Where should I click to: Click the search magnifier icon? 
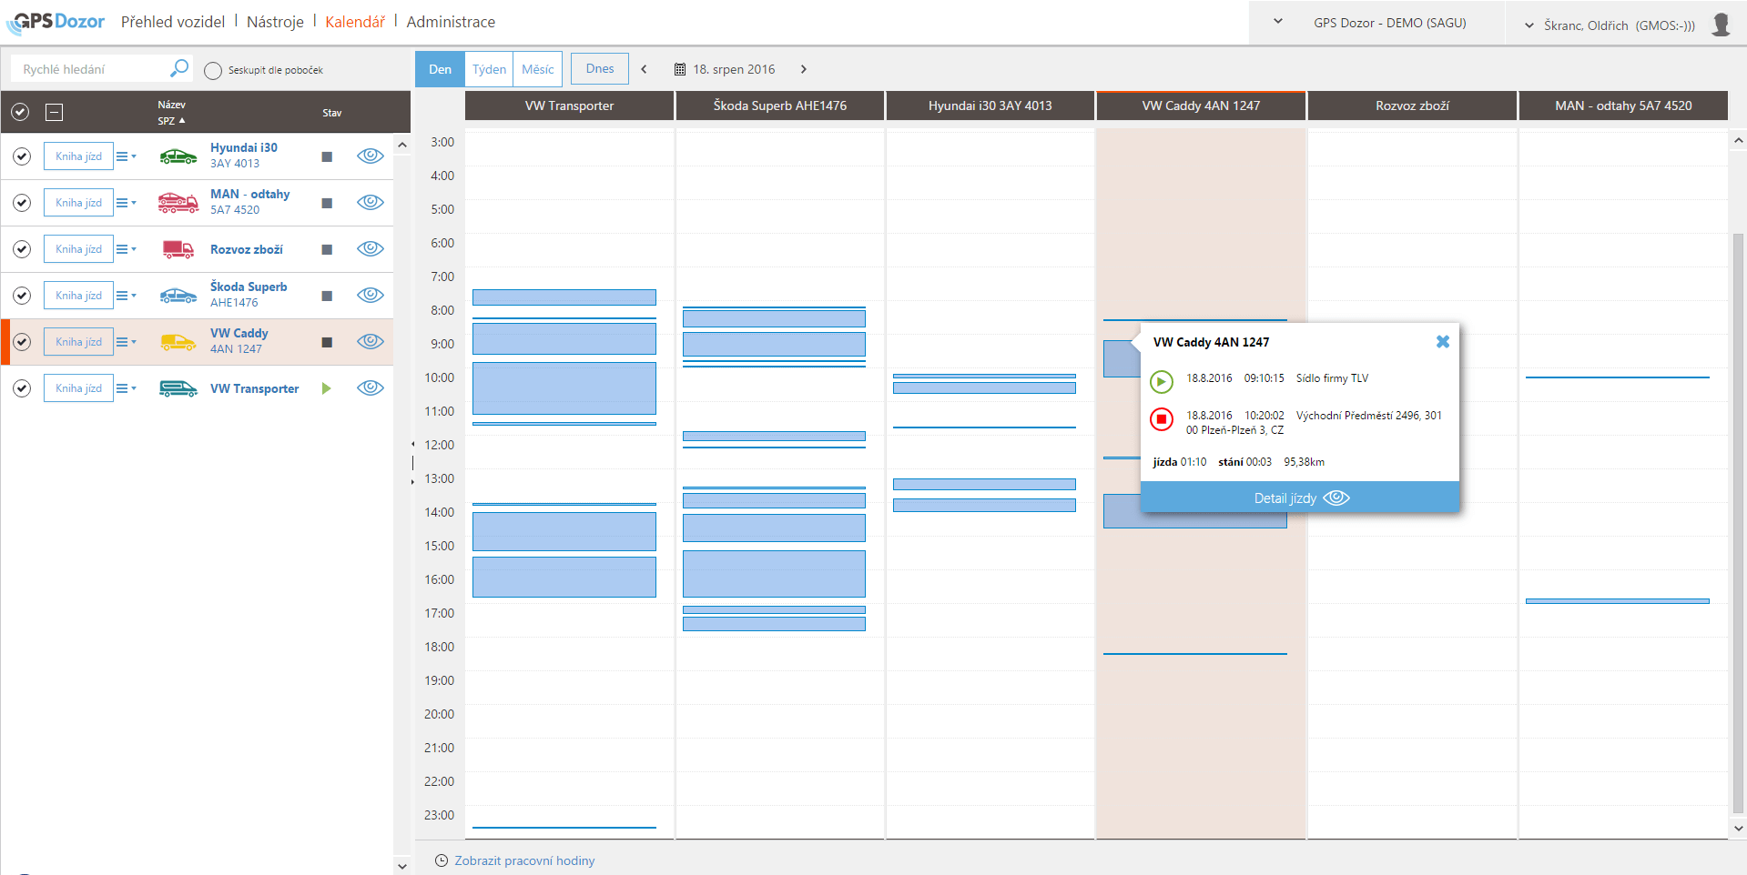click(x=179, y=68)
